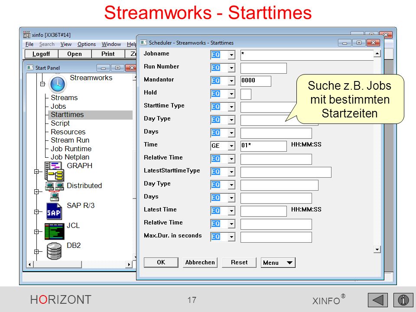The image size is (416, 312).
Task: Open the Latest Time operator dropdown
Action: click(231, 211)
